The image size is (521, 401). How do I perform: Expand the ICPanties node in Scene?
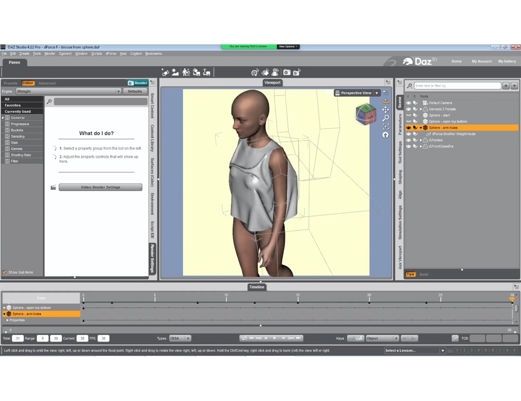[x=421, y=140]
